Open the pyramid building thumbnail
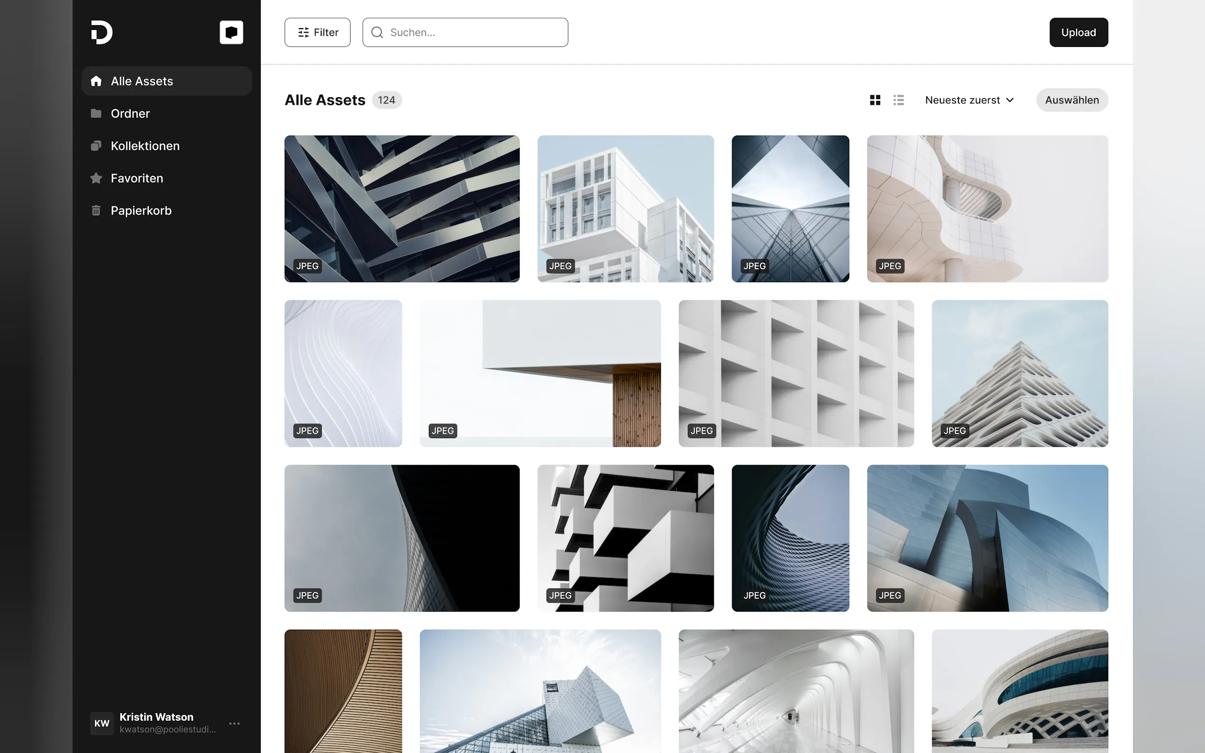This screenshot has height=753, width=1205. (1019, 373)
